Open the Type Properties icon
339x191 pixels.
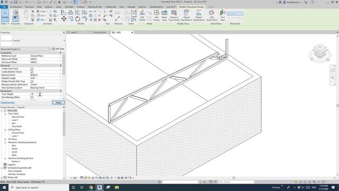tap(15, 12)
